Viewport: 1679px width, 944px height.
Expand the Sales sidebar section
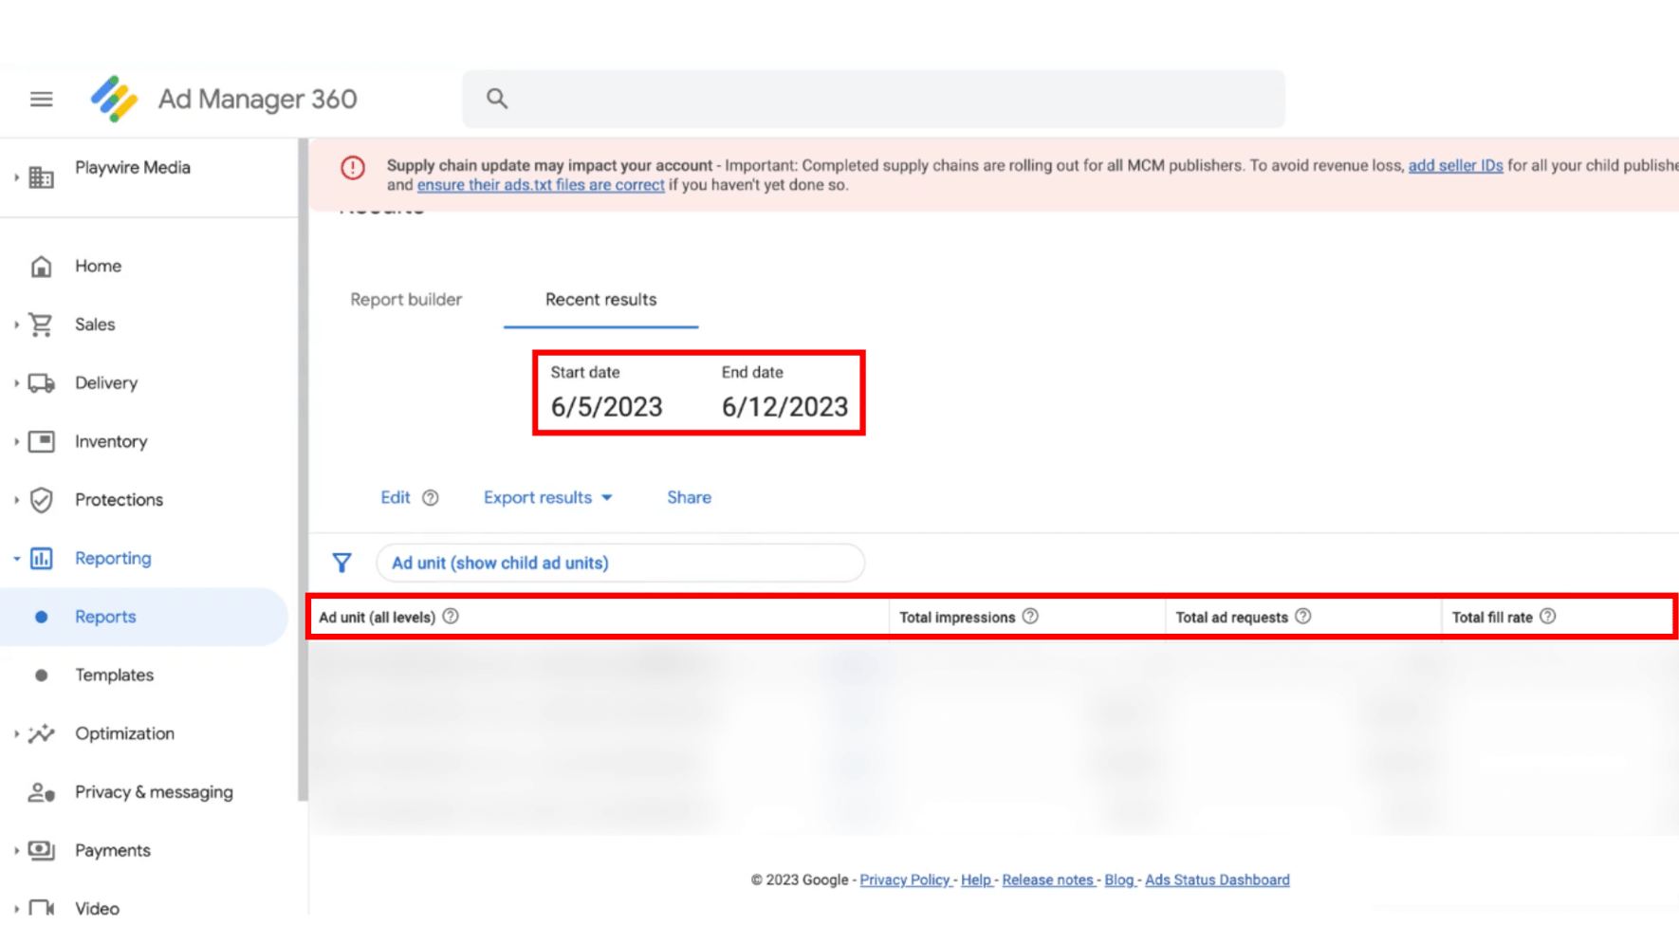pos(16,324)
